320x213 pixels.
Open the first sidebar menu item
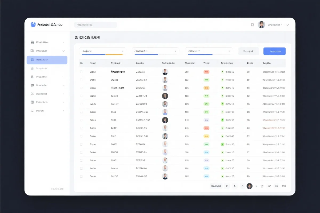[42, 42]
